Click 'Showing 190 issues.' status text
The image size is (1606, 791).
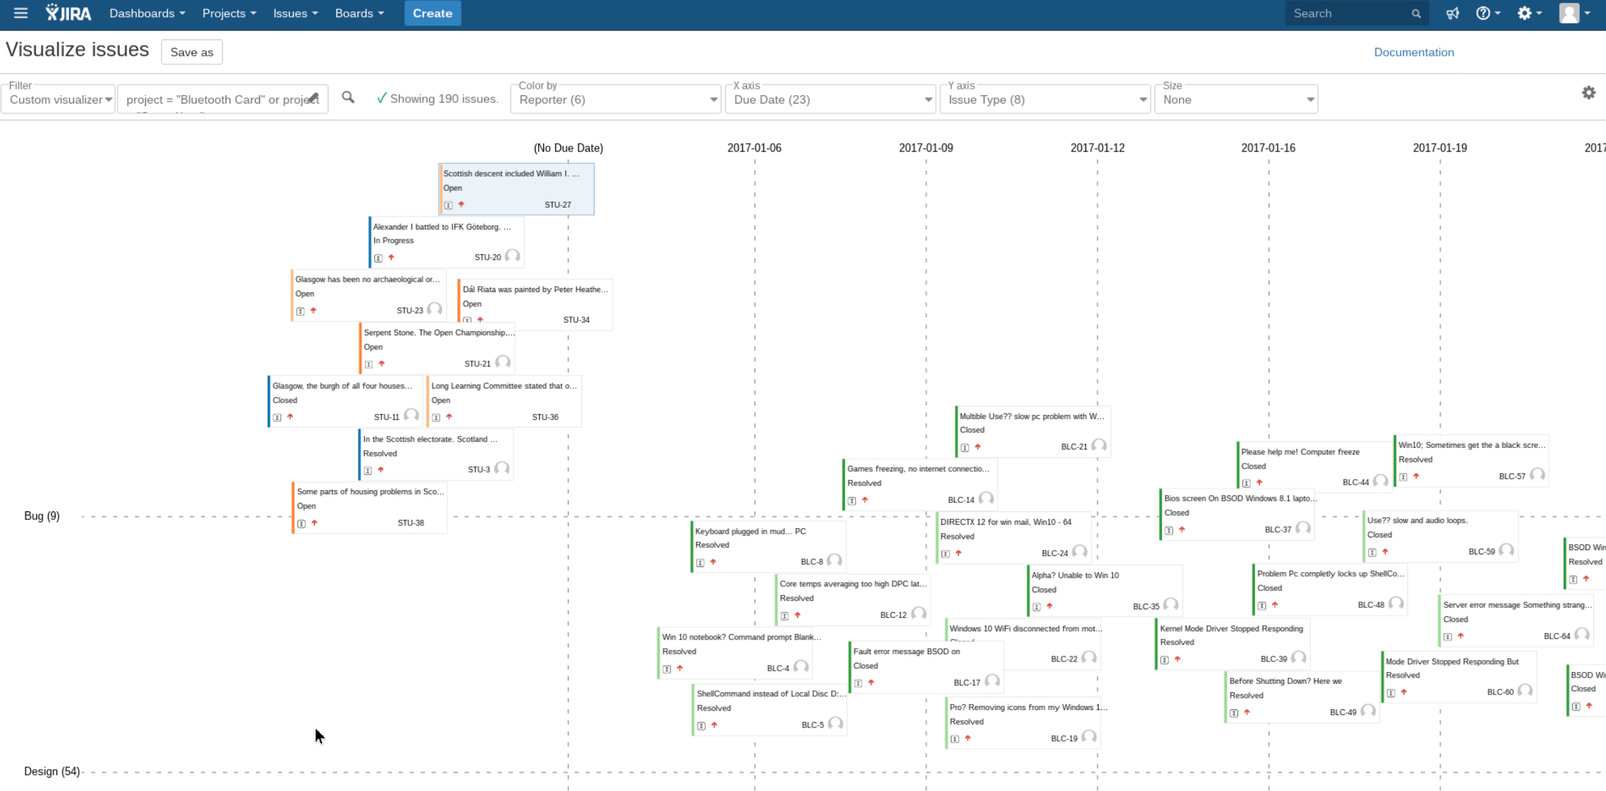click(444, 99)
